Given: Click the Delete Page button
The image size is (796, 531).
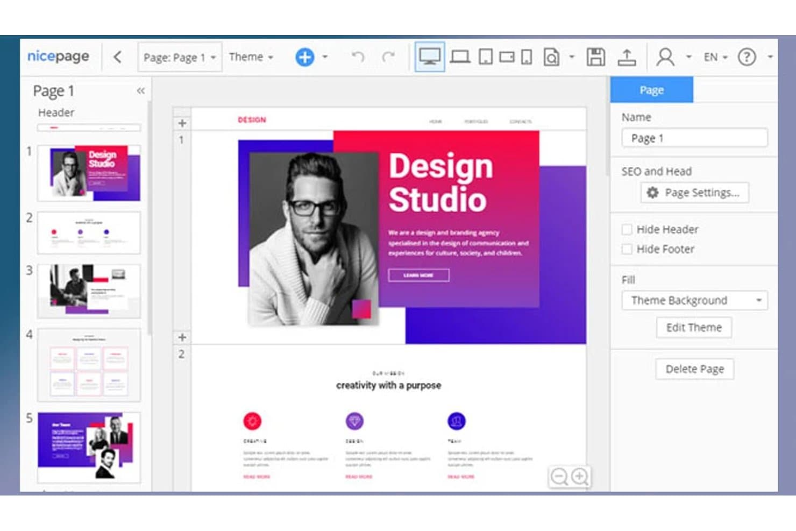Looking at the screenshot, I should coord(694,369).
